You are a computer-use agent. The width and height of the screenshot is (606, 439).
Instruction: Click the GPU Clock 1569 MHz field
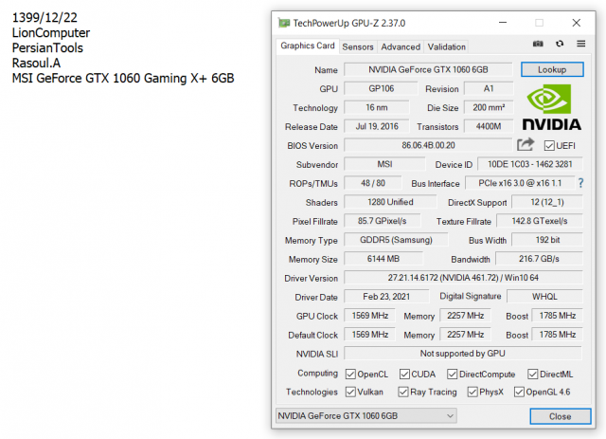369,316
